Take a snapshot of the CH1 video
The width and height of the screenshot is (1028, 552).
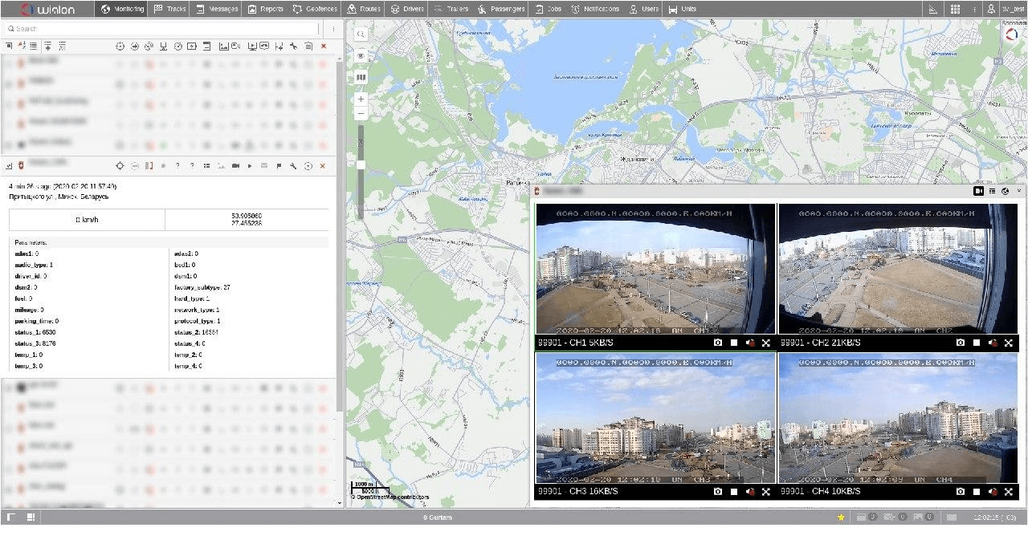718,343
